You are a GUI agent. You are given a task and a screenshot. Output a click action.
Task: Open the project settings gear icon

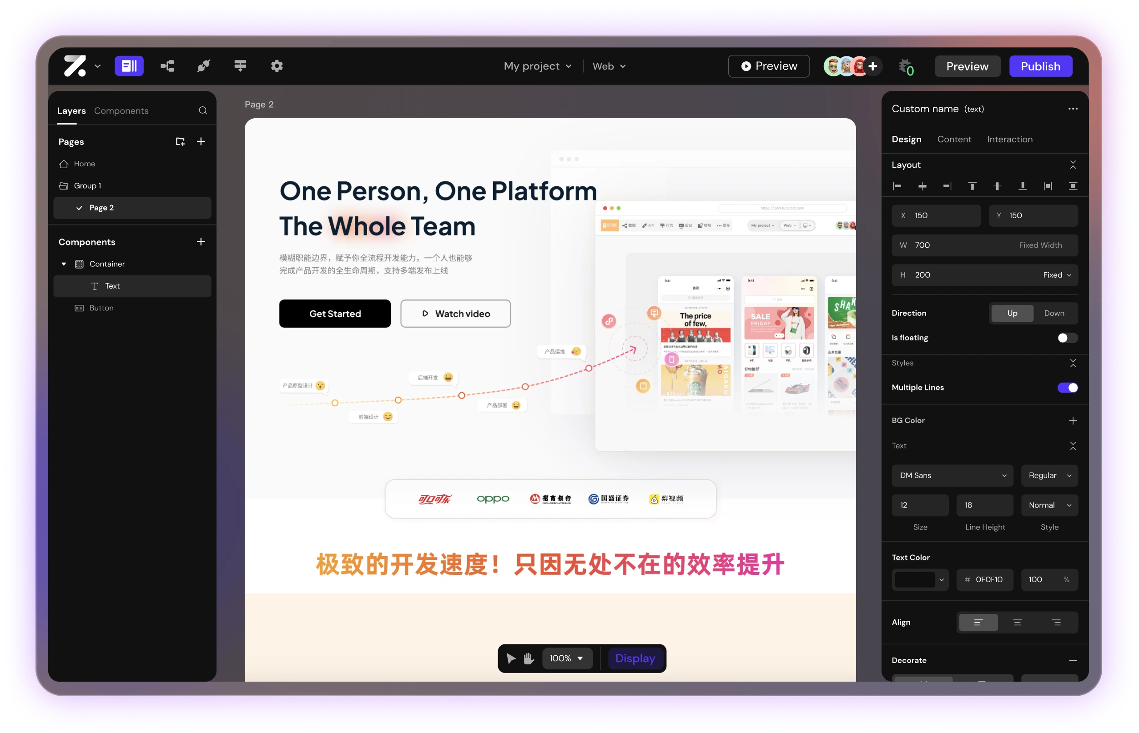coord(276,66)
